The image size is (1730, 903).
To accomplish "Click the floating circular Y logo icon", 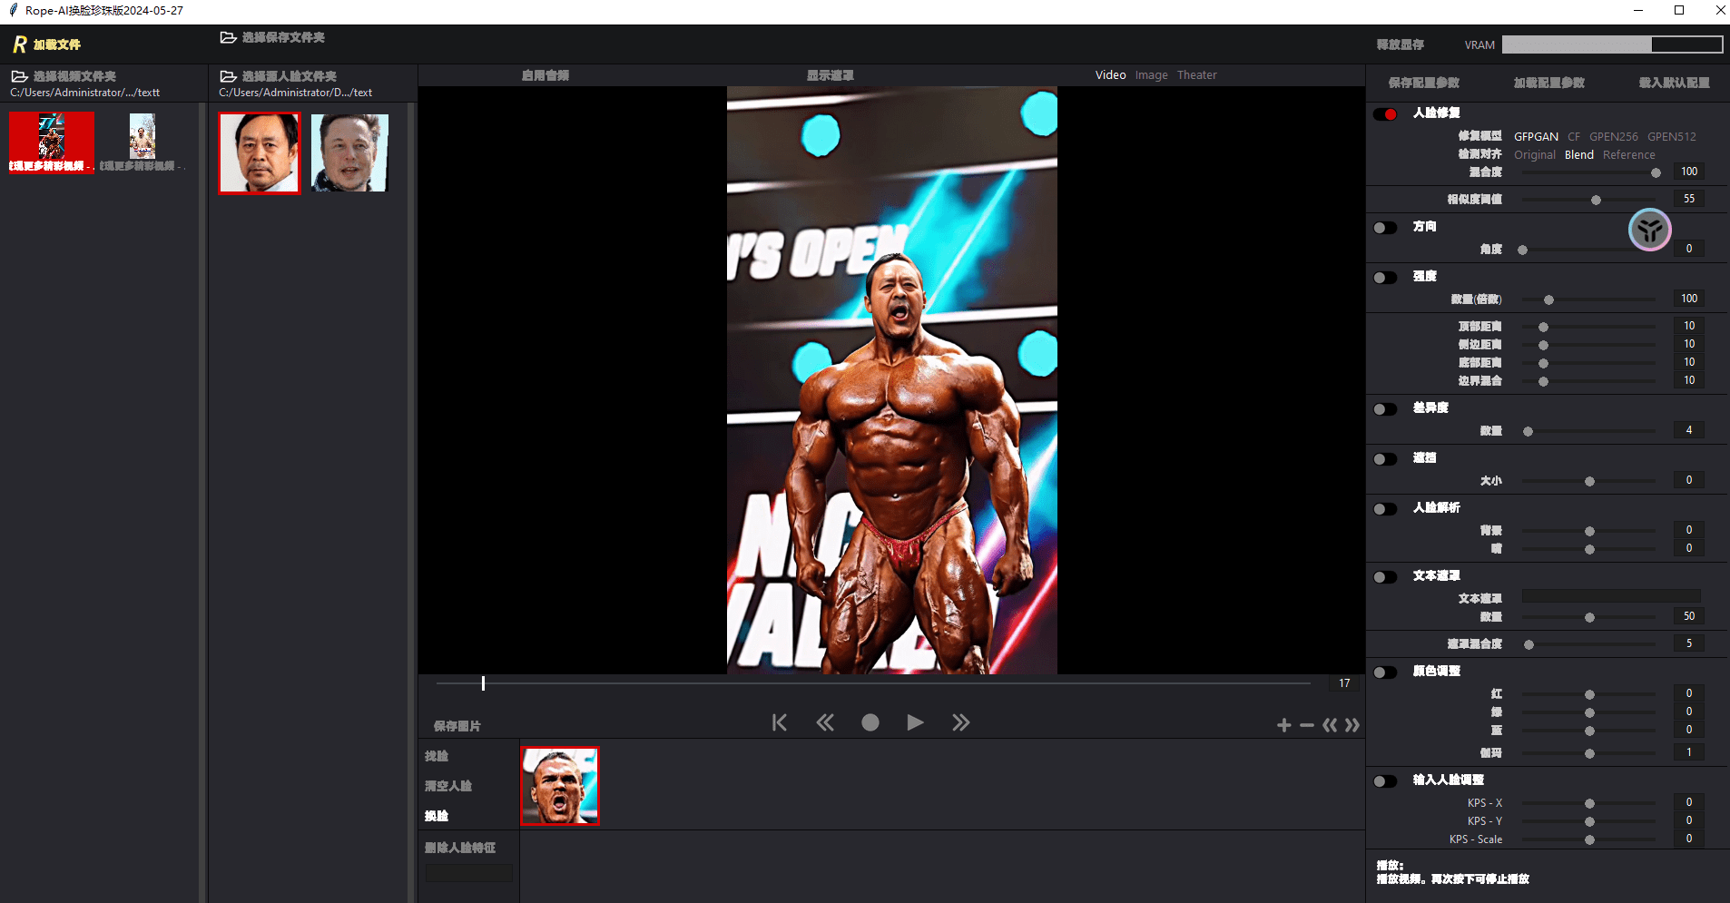I will (1649, 230).
